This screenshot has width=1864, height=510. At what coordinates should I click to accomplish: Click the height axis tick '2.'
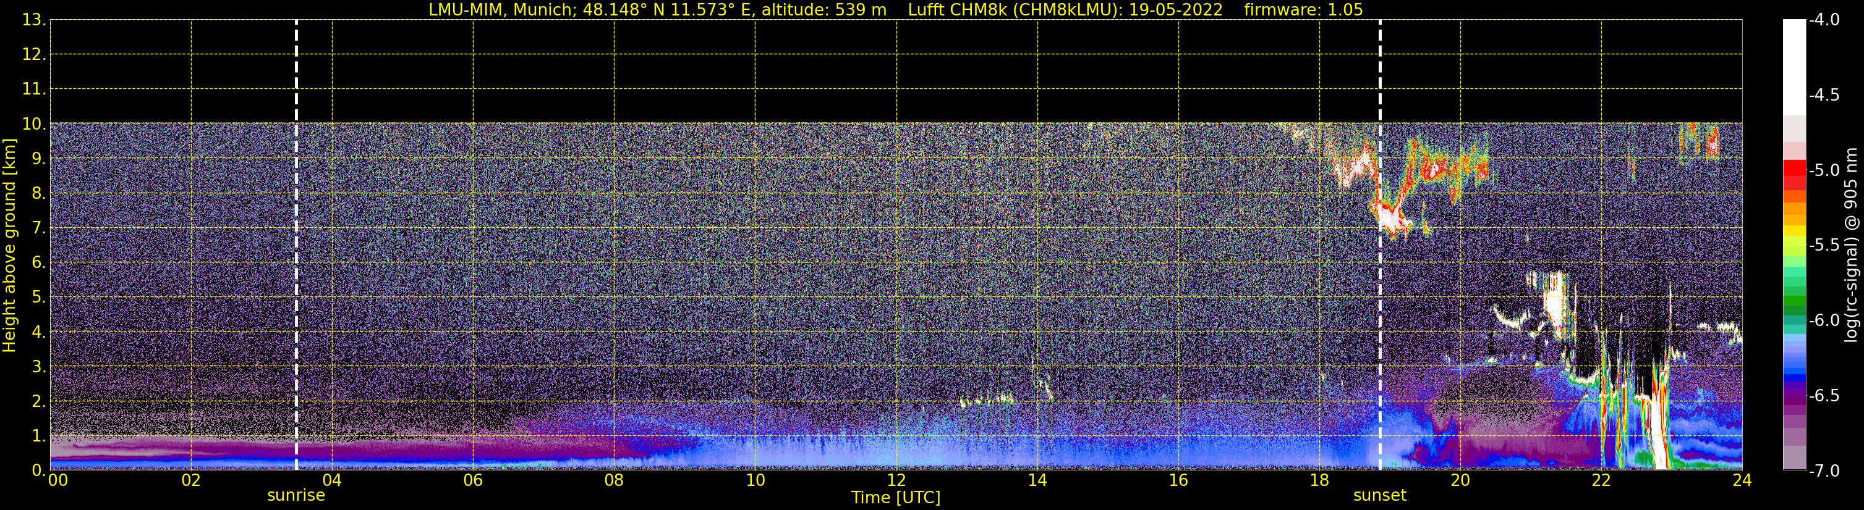tap(38, 402)
